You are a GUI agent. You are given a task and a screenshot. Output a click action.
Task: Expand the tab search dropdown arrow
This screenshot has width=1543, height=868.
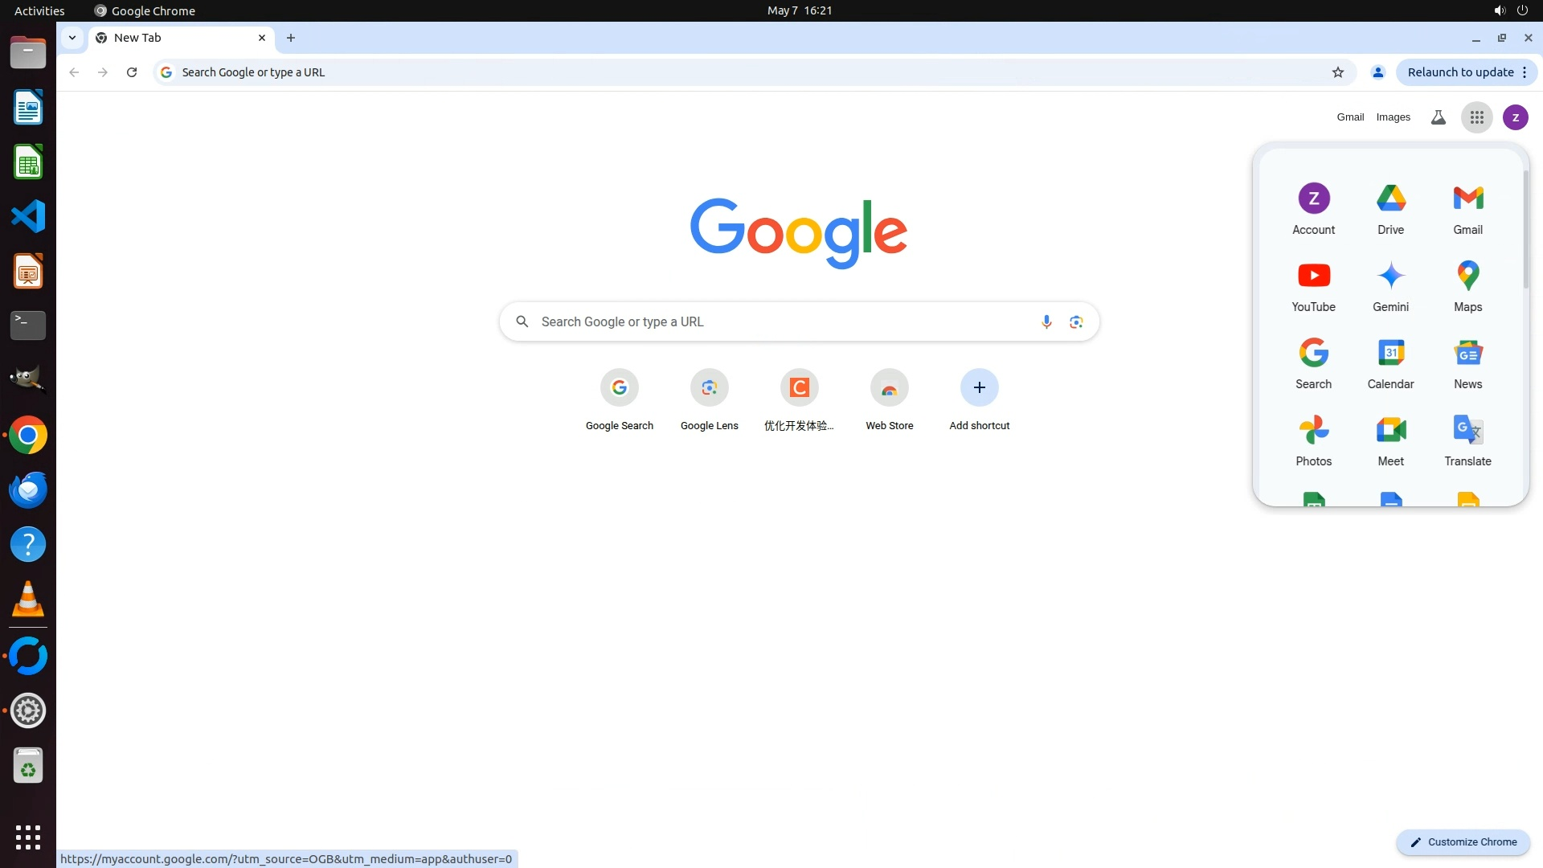[72, 38]
